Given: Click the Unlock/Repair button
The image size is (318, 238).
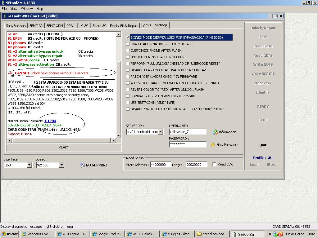Looking at the screenshot, I should point(263,28).
